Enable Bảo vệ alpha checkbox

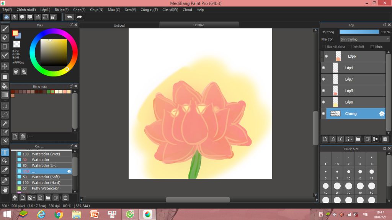[324, 47]
